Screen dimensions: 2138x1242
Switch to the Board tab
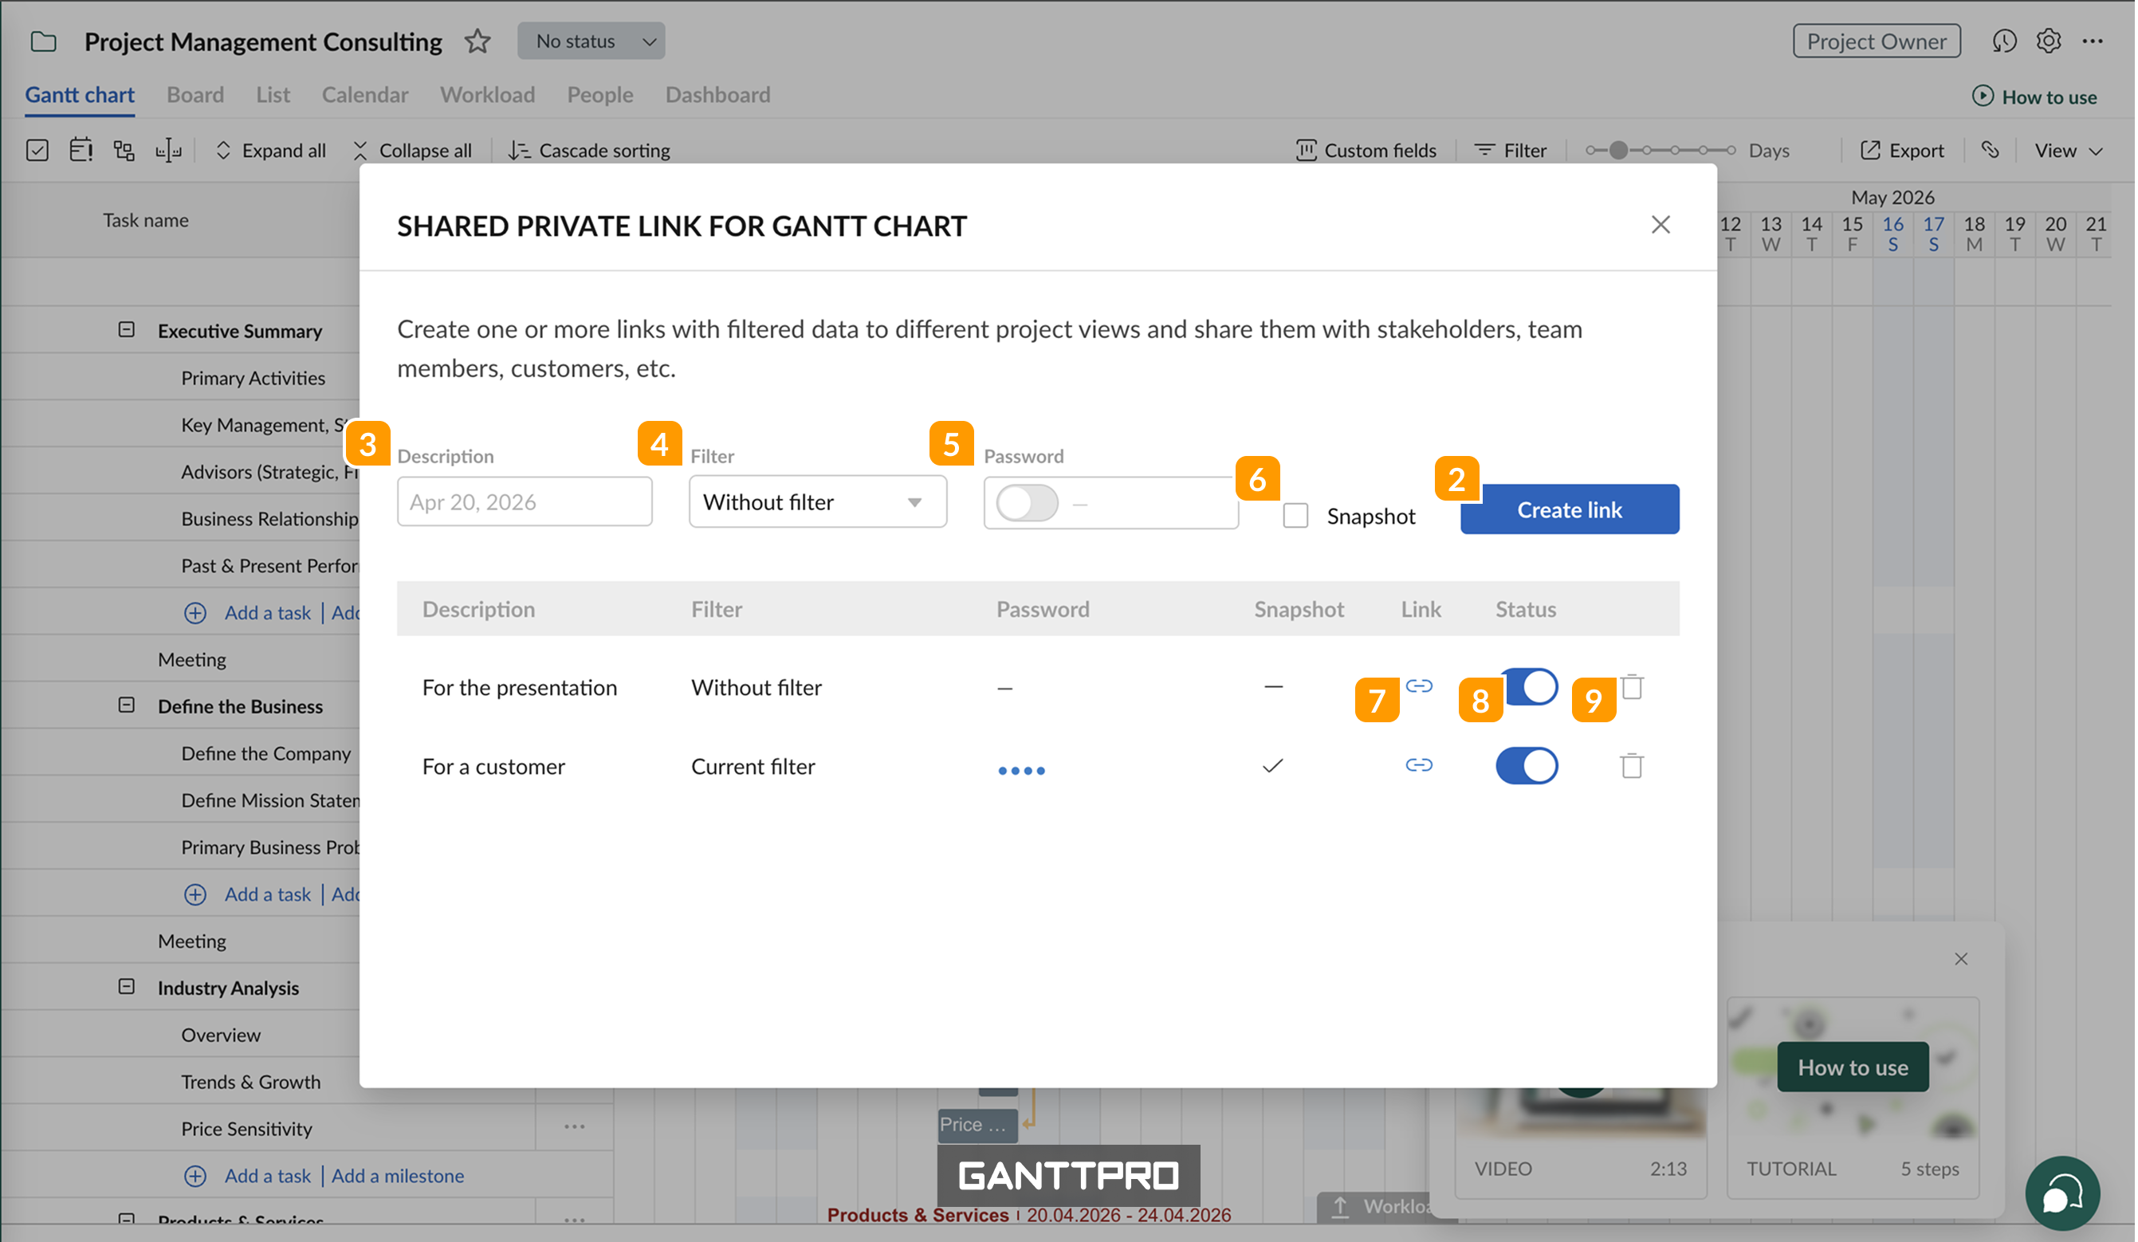pyautogui.click(x=195, y=94)
